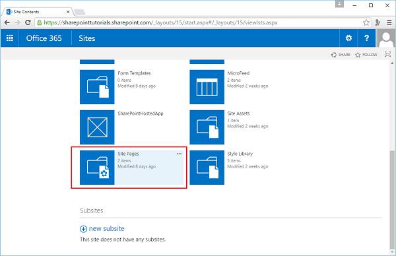This screenshot has height=256, width=396.
Task: Click the Help question mark icon
Action: [366, 38]
